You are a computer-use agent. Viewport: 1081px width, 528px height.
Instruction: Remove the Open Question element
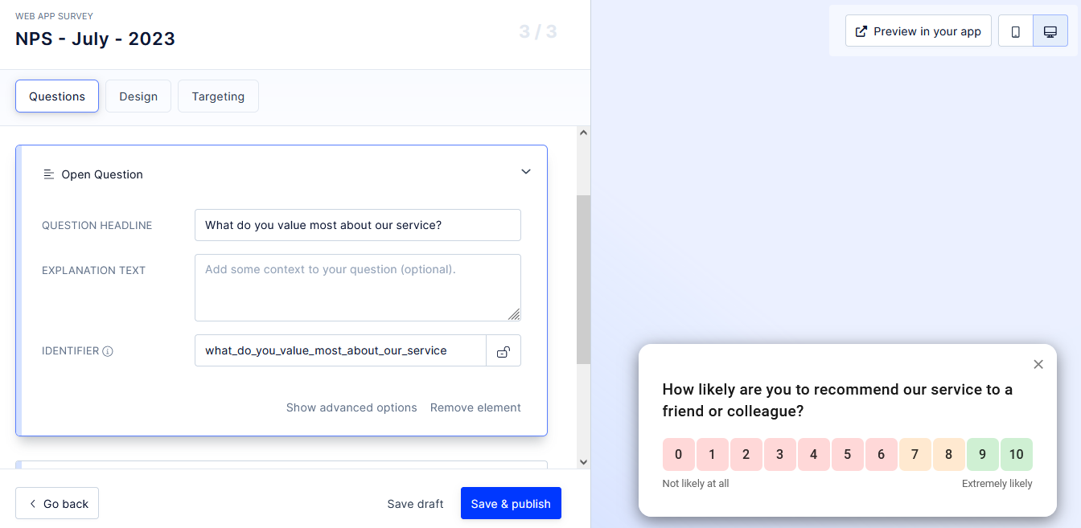tap(475, 407)
